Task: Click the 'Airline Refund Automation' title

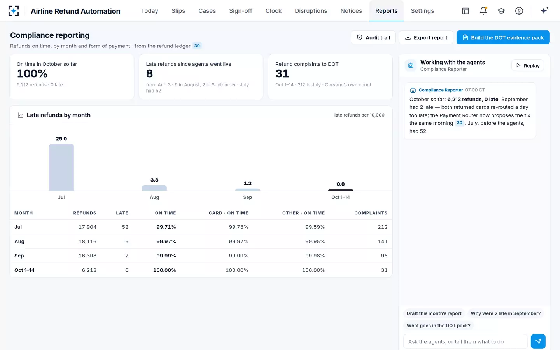Action: point(75,11)
